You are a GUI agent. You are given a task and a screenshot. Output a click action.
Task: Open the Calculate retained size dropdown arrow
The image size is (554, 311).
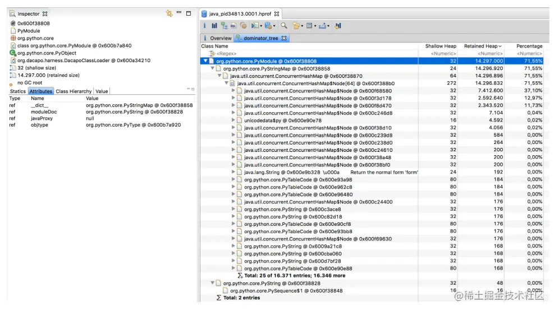[x=315, y=26]
